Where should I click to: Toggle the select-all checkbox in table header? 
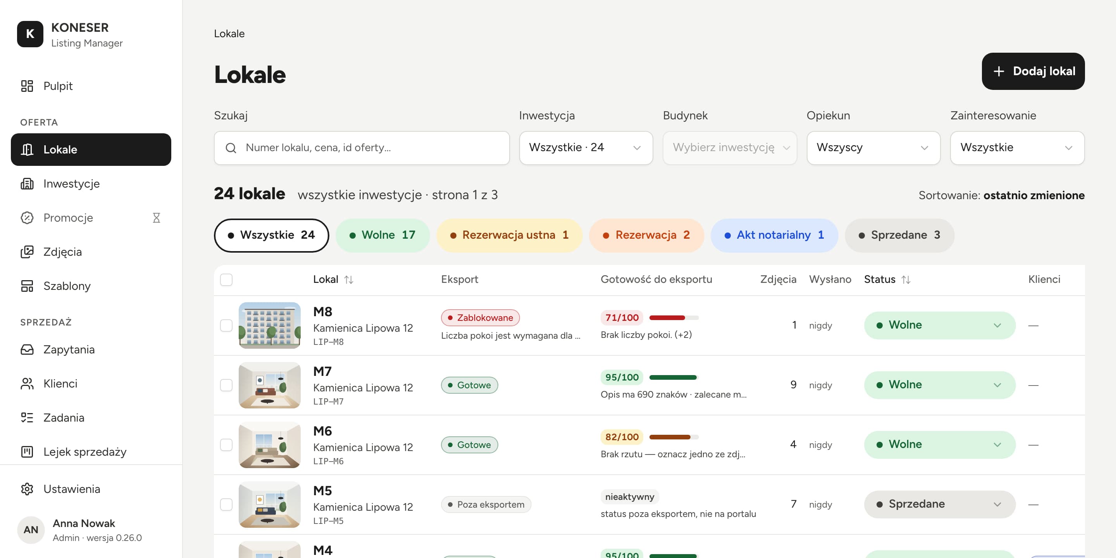tap(226, 279)
